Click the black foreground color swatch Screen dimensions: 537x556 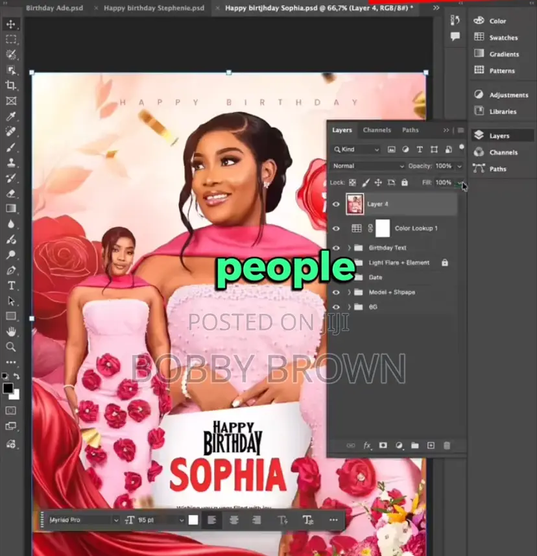coord(8,388)
